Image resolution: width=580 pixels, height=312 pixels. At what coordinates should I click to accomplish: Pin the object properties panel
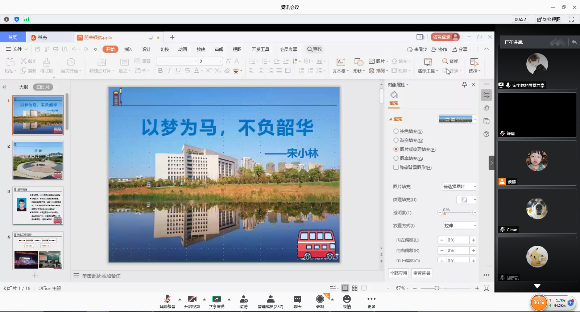[x=464, y=84]
